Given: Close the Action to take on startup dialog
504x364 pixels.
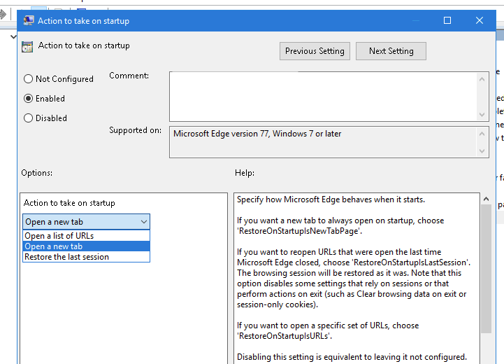Looking at the screenshot, I should pos(480,20).
